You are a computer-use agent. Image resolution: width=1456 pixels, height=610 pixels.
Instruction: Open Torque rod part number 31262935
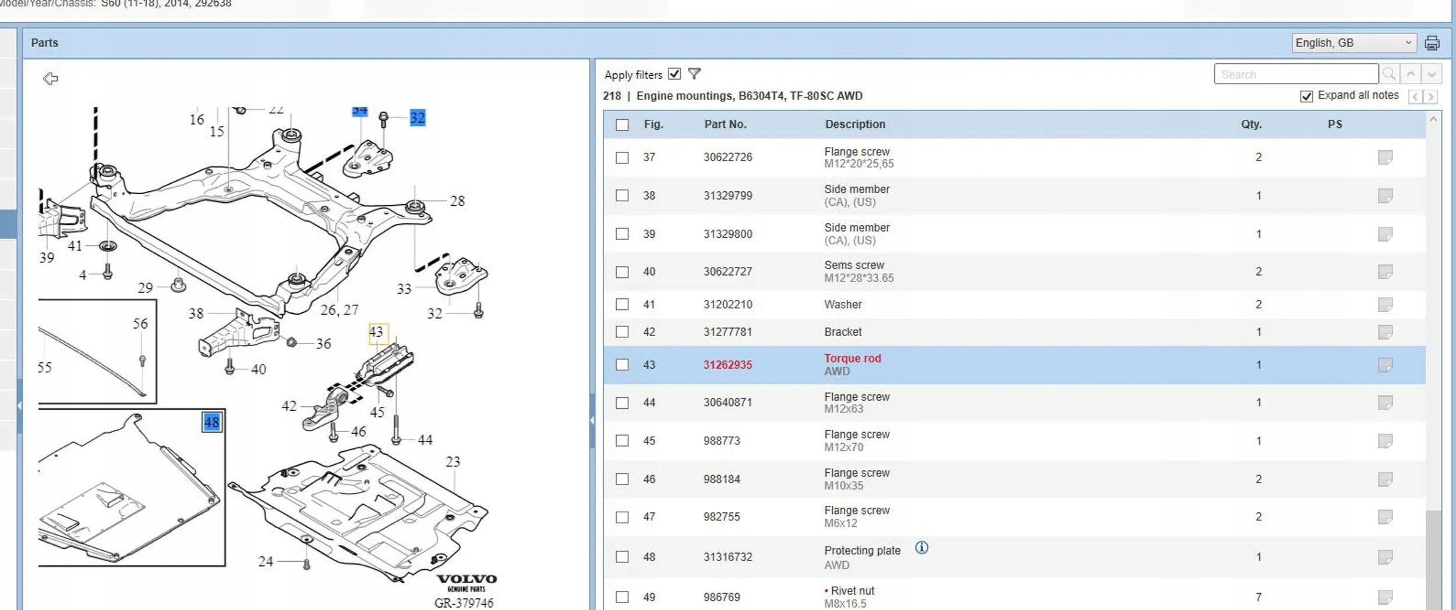pyautogui.click(x=727, y=365)
